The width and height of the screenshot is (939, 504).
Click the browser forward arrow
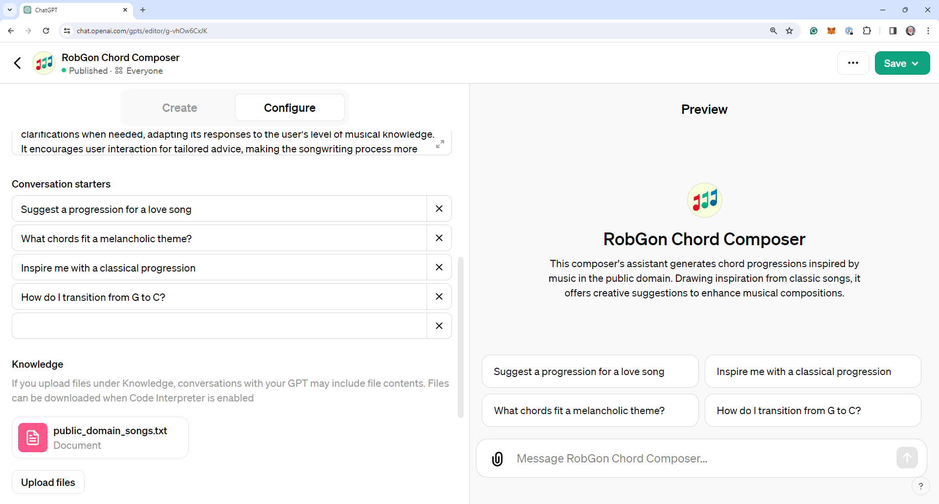point(28,31)
